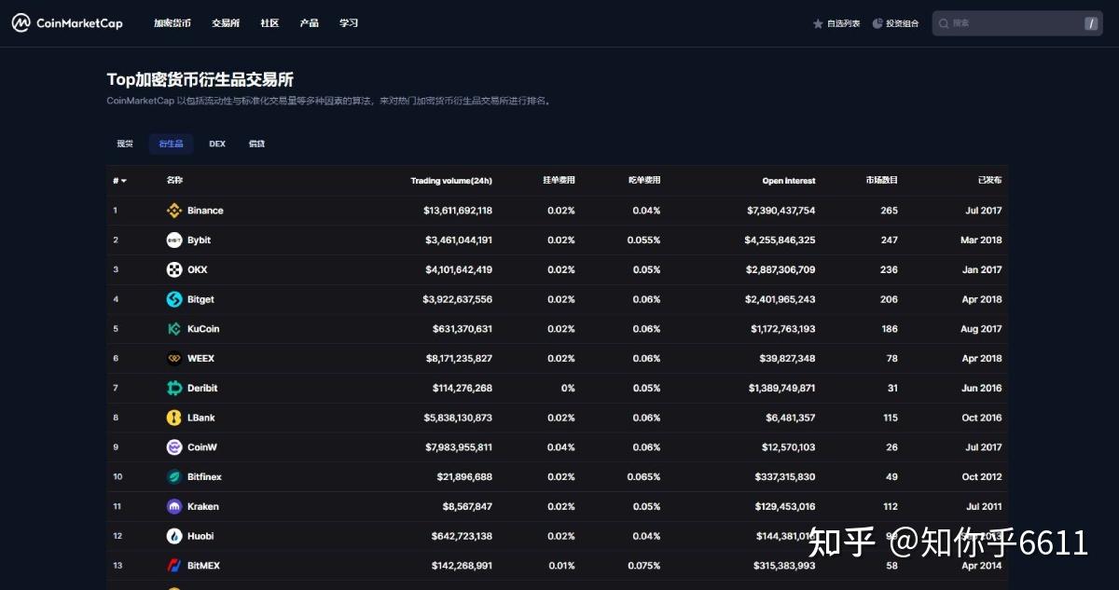
Task: Sort by Trading volume(24h) header
Action: (451, 181)
